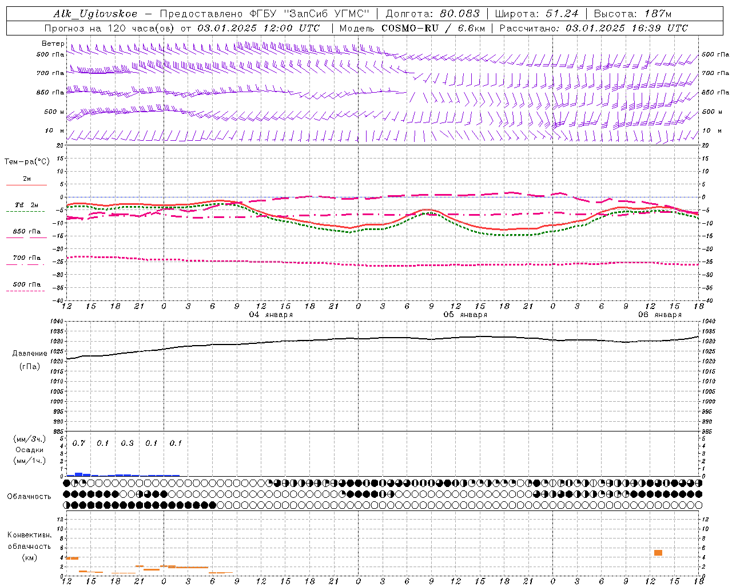Click the '(гПа)' unit under Давление

(30, 367)
